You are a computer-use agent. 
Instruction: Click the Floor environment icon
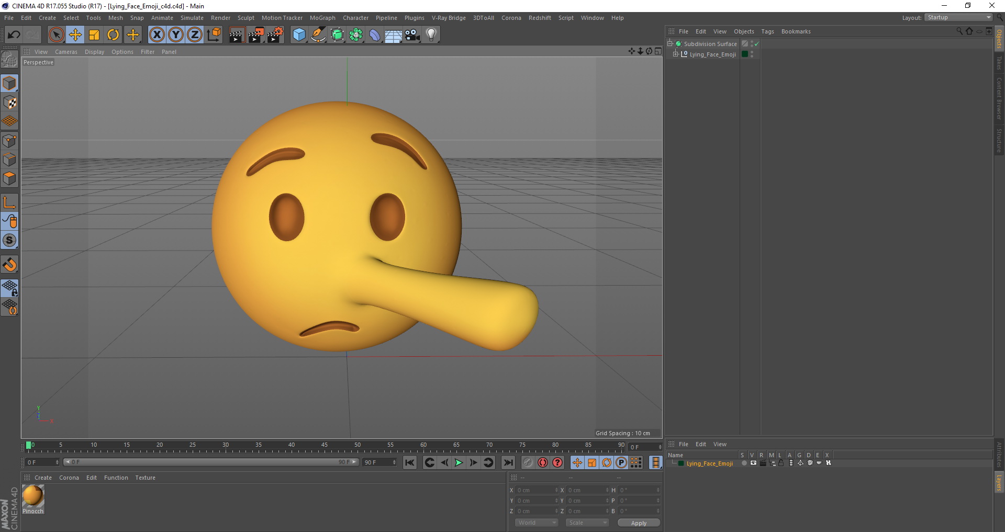click(394, 35)
